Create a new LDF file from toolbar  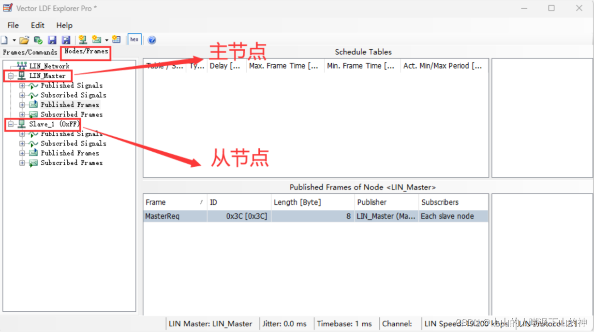[x=4, y=40]
